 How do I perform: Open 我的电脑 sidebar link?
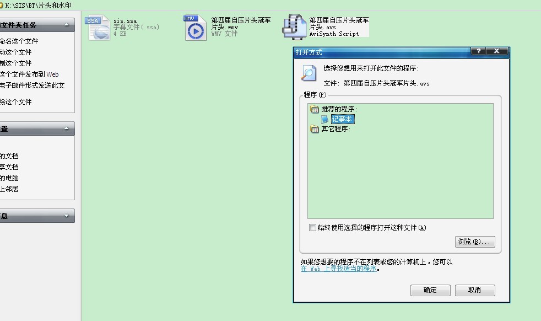click(9, 178)
